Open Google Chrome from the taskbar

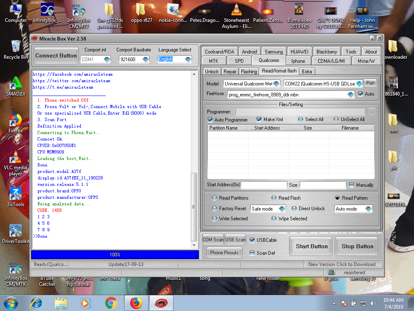pos(111,303)
